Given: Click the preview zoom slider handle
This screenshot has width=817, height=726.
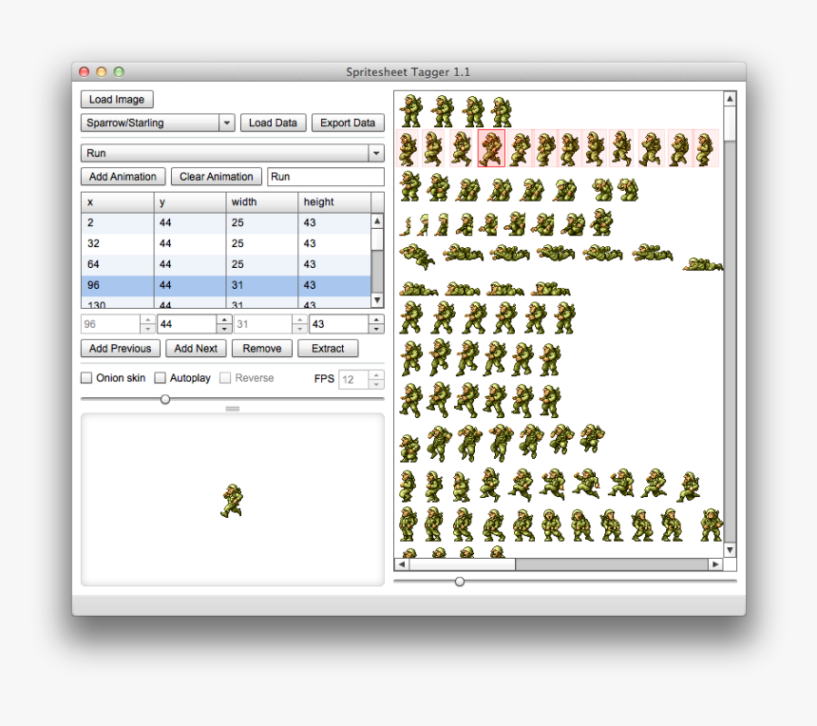Looking at the screenshot, I should [x=164, y=399].
